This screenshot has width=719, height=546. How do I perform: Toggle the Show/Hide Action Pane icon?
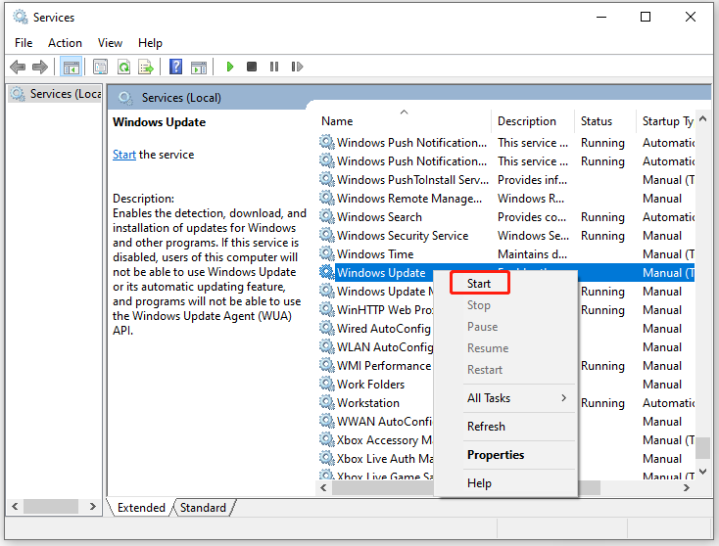tap(199, 68)
